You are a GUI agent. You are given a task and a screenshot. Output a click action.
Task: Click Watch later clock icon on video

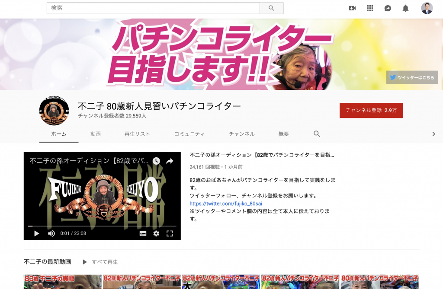click(x=156, y=161)
